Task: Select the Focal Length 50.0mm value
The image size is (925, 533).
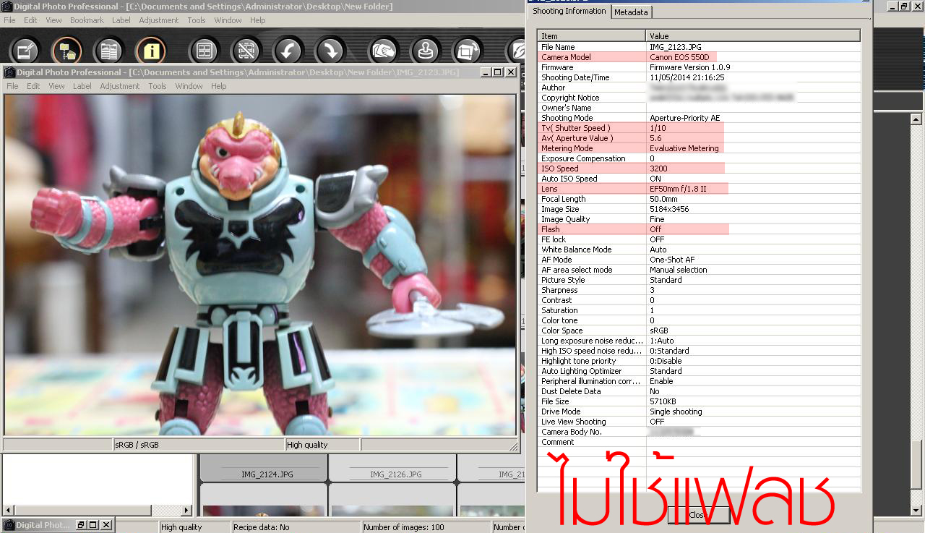Action: coord(663,199)
